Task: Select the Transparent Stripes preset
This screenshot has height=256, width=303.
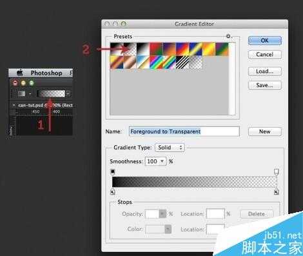Action: 182,62
